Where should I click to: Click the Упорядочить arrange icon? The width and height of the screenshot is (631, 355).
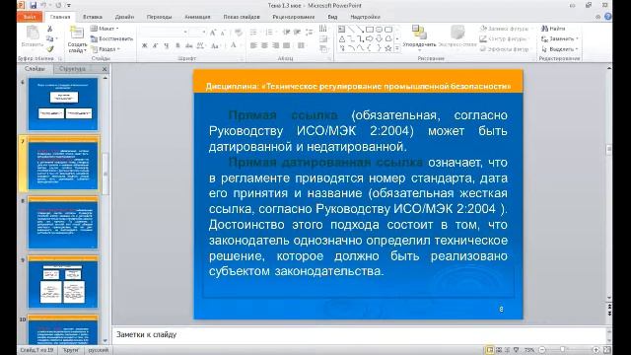point(419,33)
